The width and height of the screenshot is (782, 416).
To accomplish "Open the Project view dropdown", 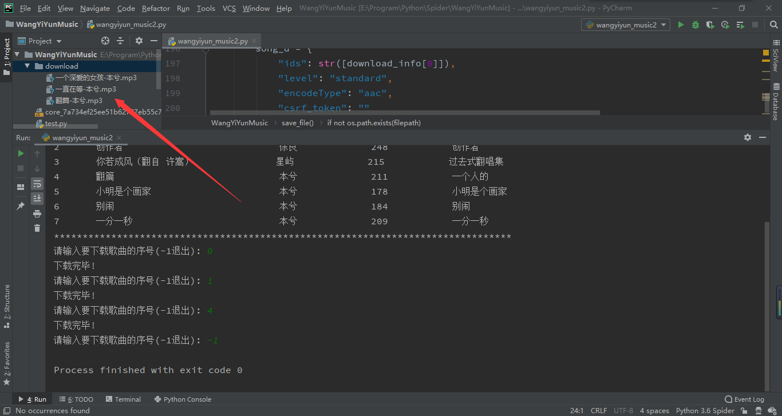I will [x=40, y=41].
